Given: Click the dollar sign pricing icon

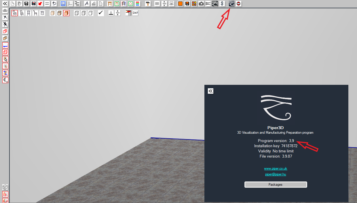Looking at the screenshot, I should point(222,4).
